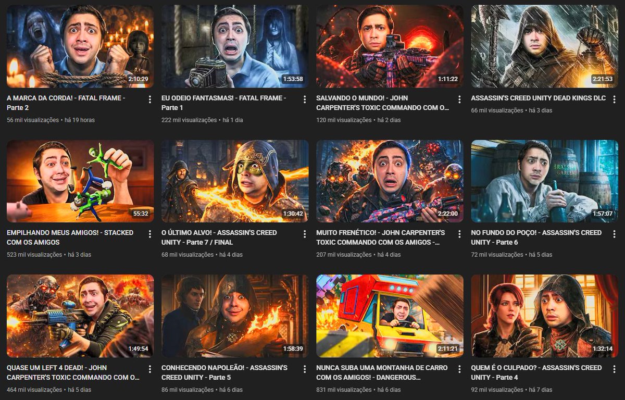Click the 1:11:22 duration badge
The image size is (625, 400).
(x=448, y=79)
